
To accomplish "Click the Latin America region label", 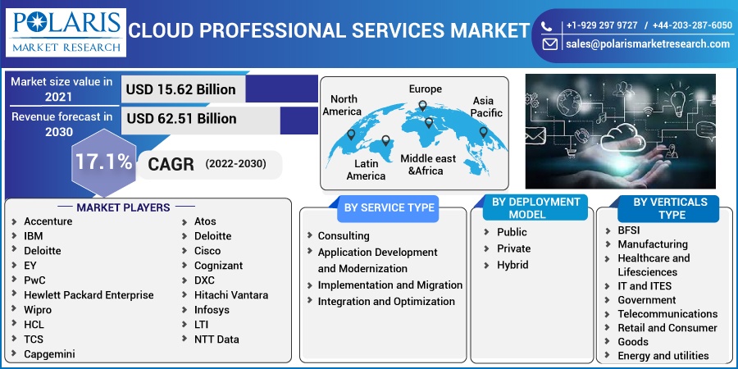I will pyautogui.click(x=367, y=170).
